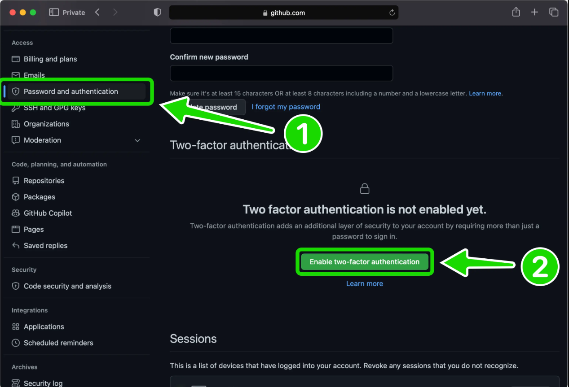
Task: Expand the Moderation section
Action: (x=137, y=140)
